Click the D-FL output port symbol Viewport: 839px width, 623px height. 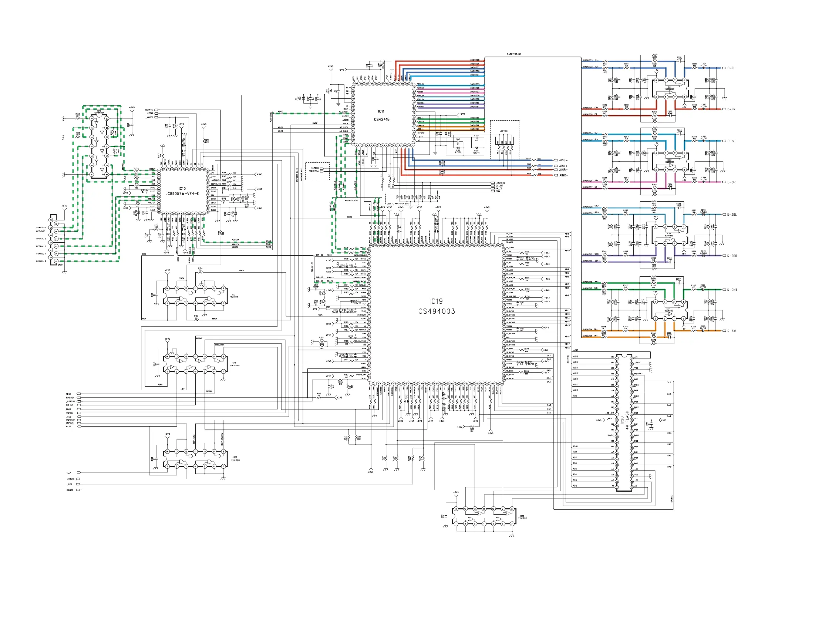[724, 68]
